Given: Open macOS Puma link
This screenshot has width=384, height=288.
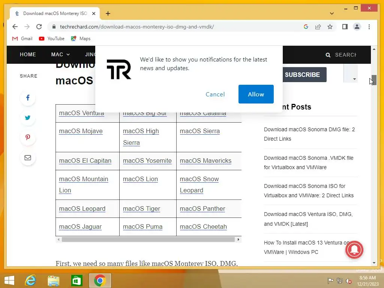Looking at the screenshot, I should pos(142,227).
